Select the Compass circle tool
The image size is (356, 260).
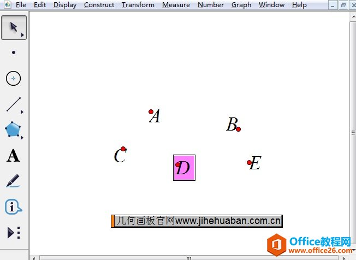click(x=13, y=78)
